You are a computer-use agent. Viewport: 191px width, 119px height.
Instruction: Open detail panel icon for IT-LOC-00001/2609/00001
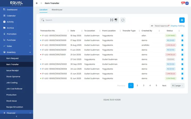[x=183, y=40]
